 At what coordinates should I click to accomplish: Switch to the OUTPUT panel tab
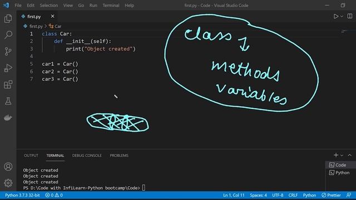tap(31, 156)
